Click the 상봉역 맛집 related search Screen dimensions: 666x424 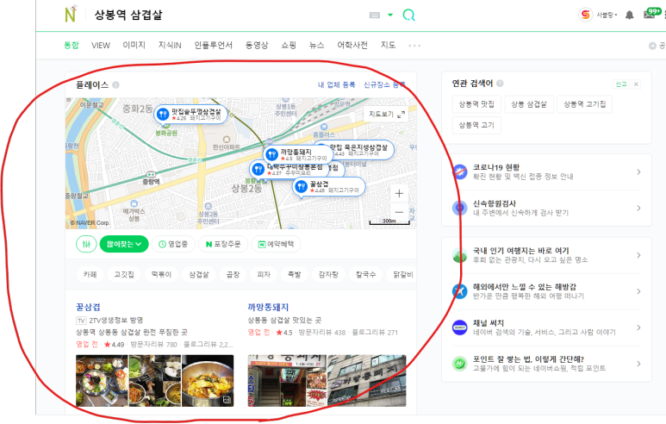pos(476,104)
